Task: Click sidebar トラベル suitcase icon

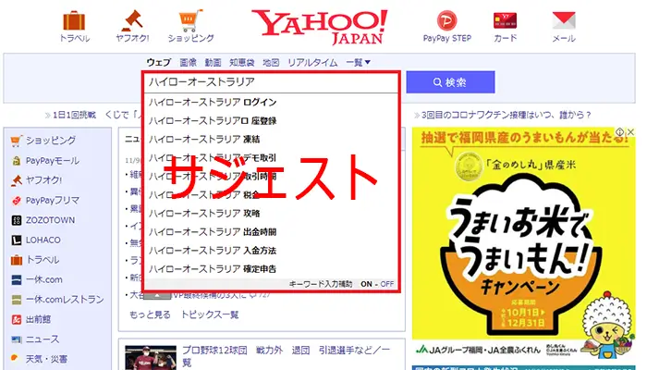Action: (x=16, y=260)
